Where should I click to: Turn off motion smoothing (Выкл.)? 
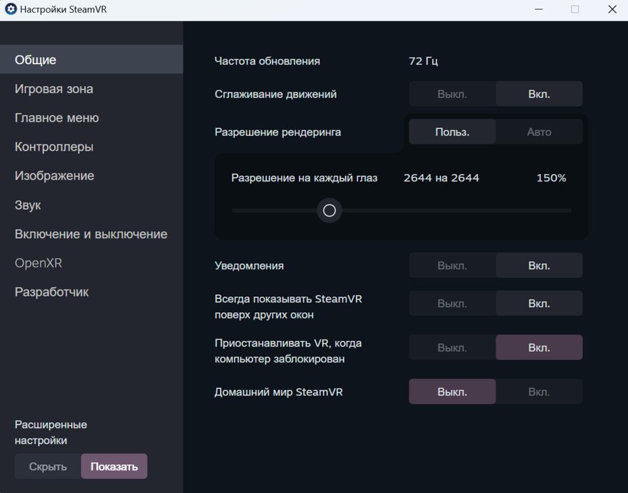tap(452, 94)
